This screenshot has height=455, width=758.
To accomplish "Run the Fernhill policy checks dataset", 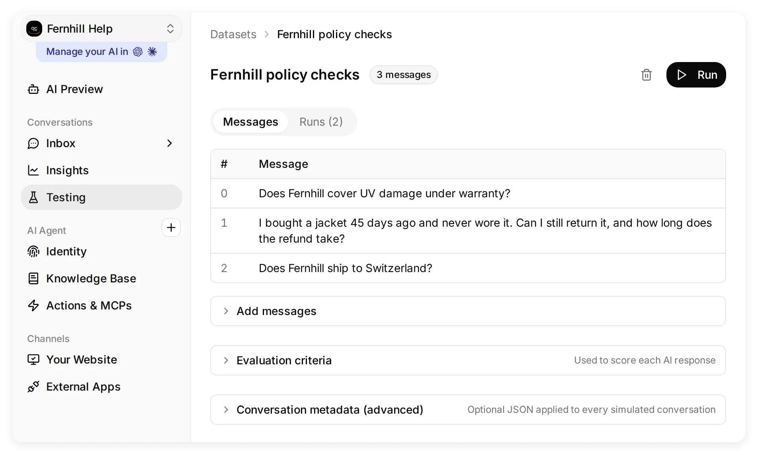I will click(x=696, y=75).
